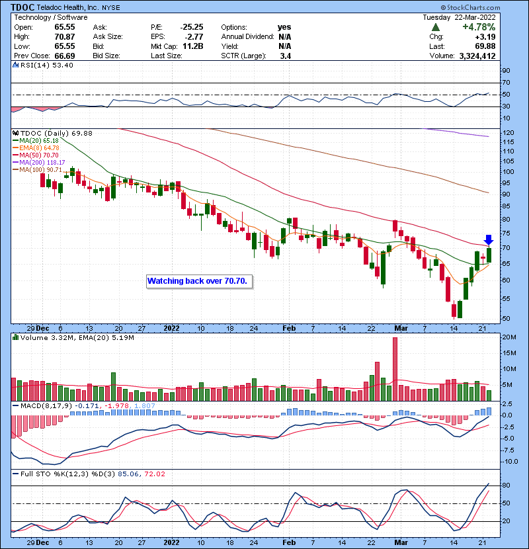Click the tallest red volume bar near Mar
Image resolution: width=529 pixels, height=549 pixels.
(395, 369)
